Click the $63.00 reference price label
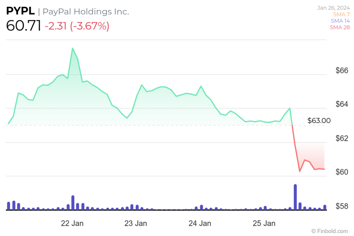The image size is (354, 236). click(x=319, y=121)
